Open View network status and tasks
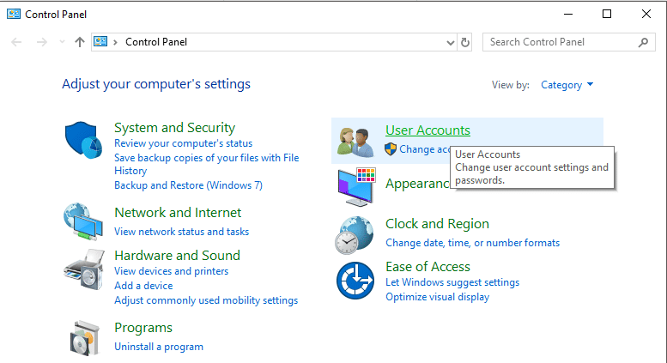The image size is (667, 363). [182, 232]
